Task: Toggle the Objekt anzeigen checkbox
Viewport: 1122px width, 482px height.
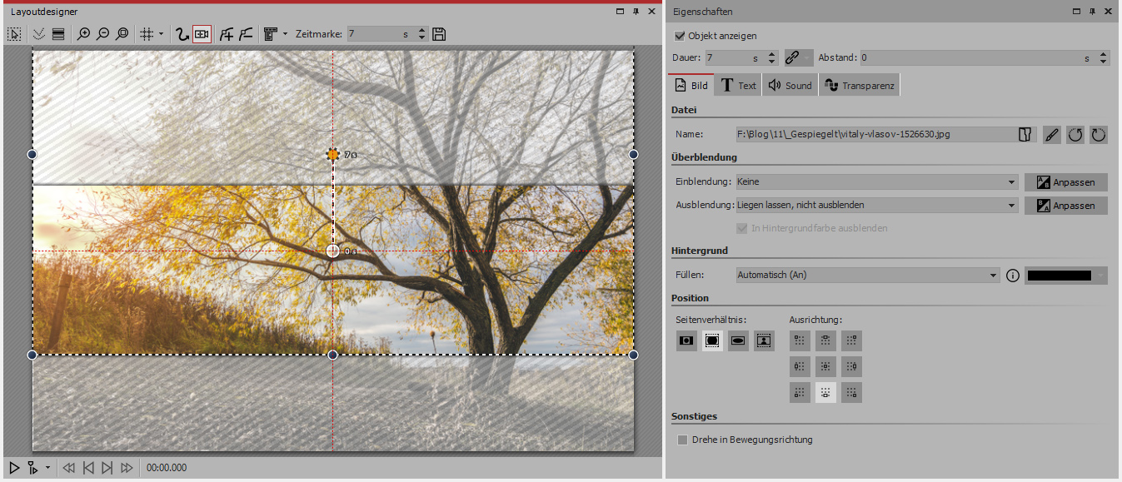Action: click(680, 36)
